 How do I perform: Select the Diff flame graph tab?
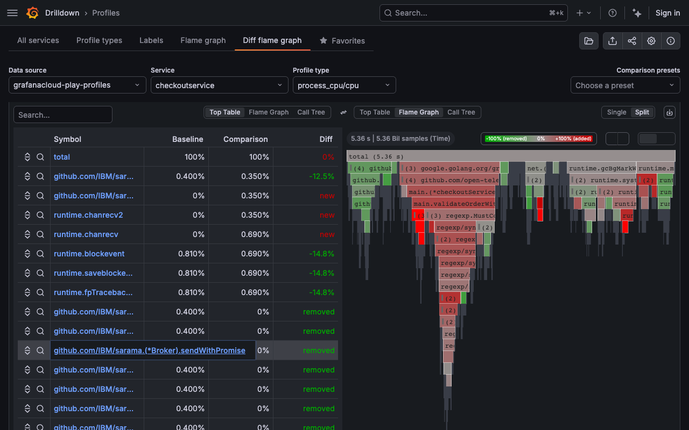coord(272,40)
